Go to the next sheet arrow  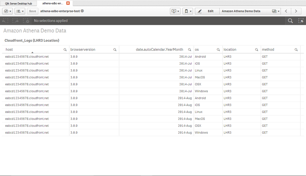(296, 11)
